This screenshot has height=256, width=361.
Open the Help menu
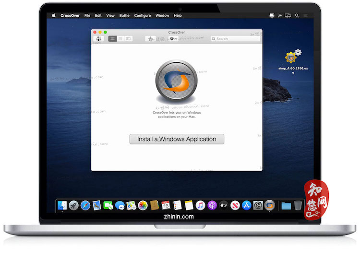click(x=178, y=15)
